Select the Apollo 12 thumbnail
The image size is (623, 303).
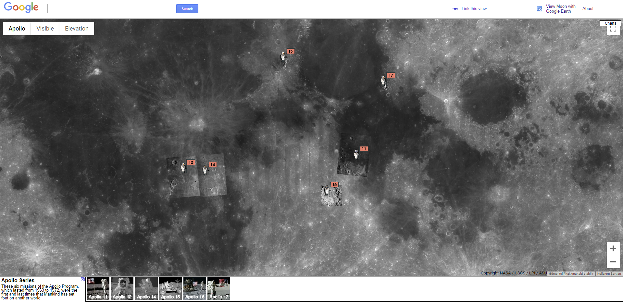point(122,289)
